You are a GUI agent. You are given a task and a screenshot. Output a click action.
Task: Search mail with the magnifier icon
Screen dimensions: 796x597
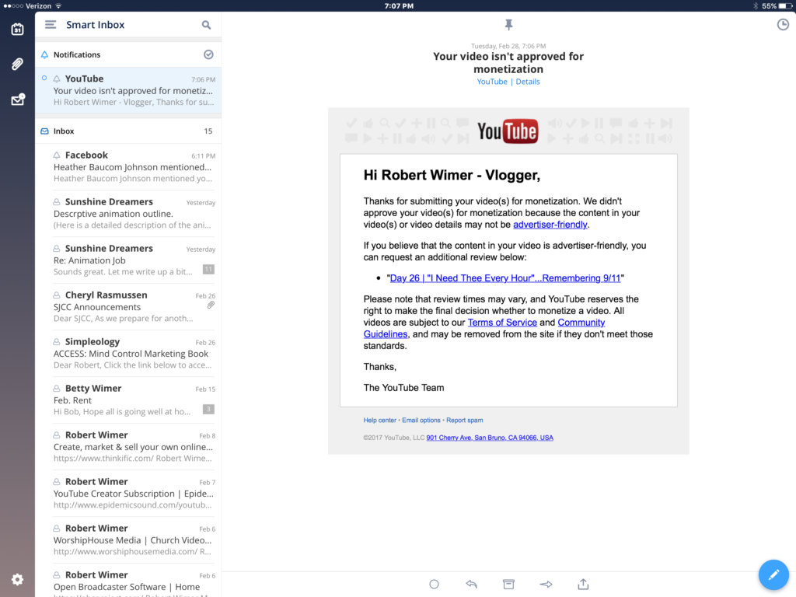pyautogui.click(x=206, y=25)
